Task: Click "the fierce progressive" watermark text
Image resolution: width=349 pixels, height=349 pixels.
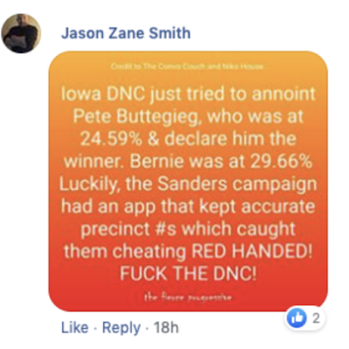Action: (x=188, y=298)
